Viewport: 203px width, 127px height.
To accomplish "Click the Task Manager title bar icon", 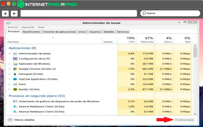I will (x=8, y=23).
